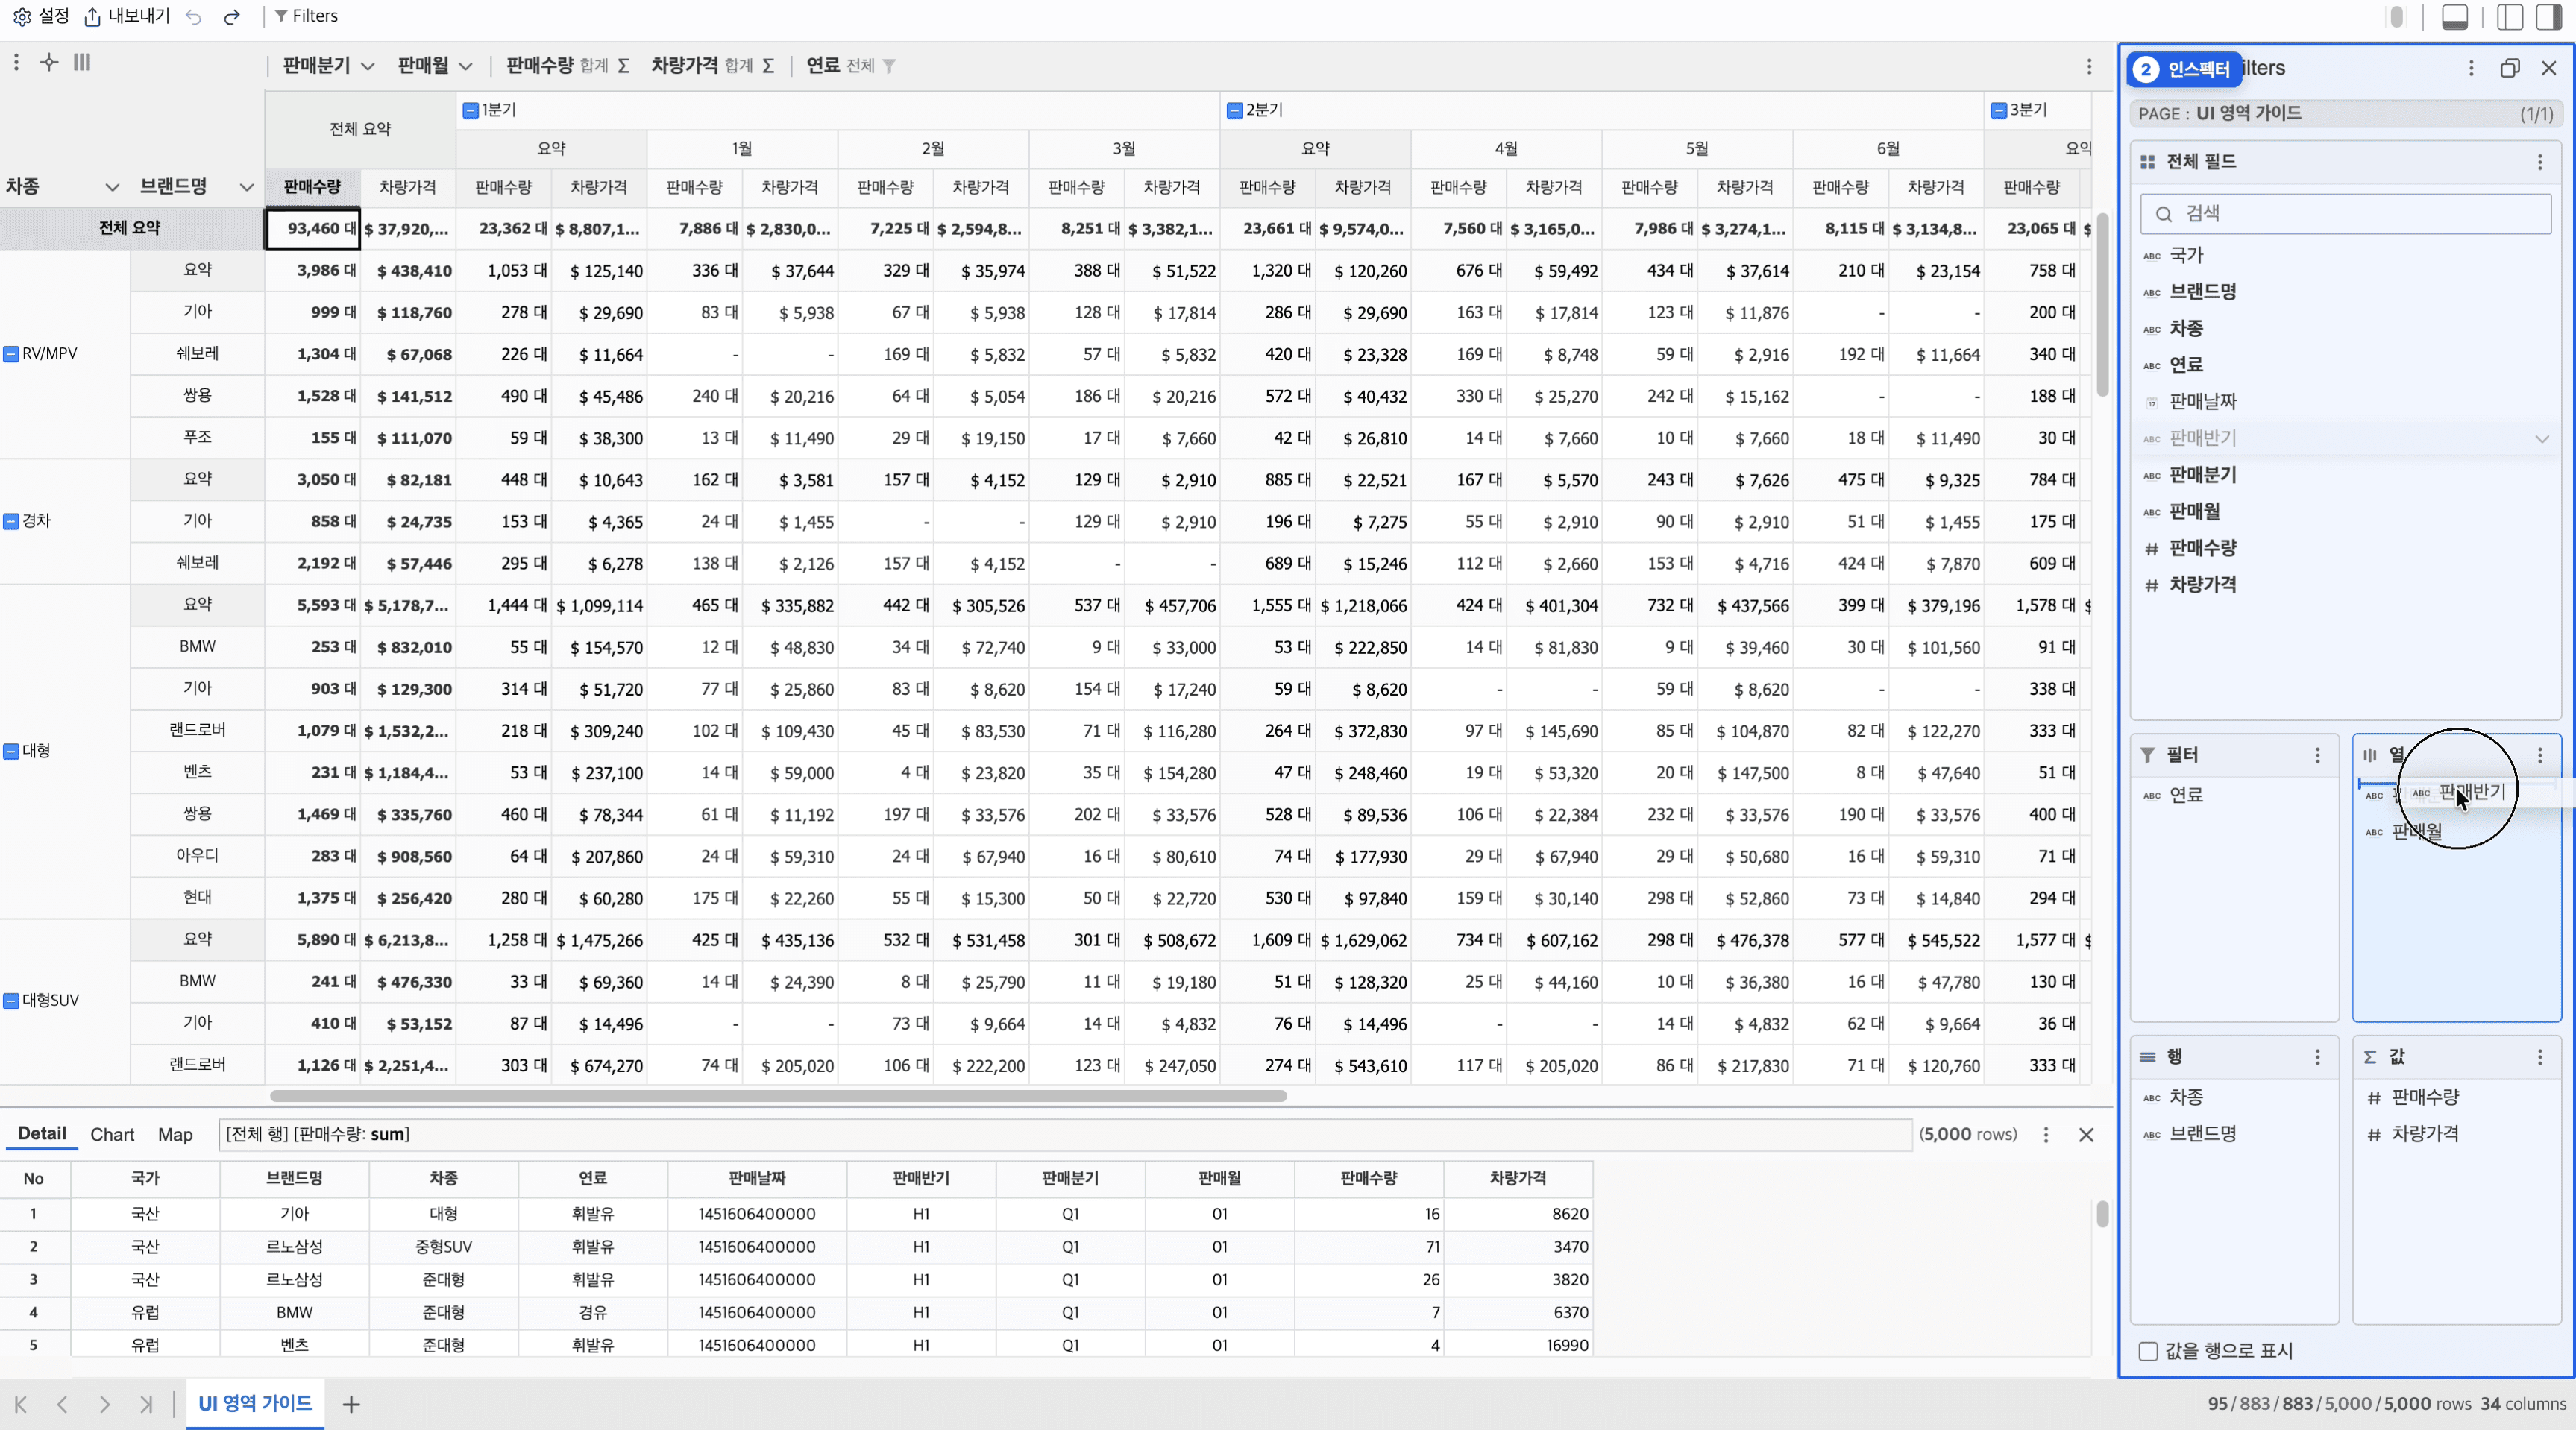2576x1430 pixels.
Task: Close the Detail panel with the X
Action: click(2086, 1135)
